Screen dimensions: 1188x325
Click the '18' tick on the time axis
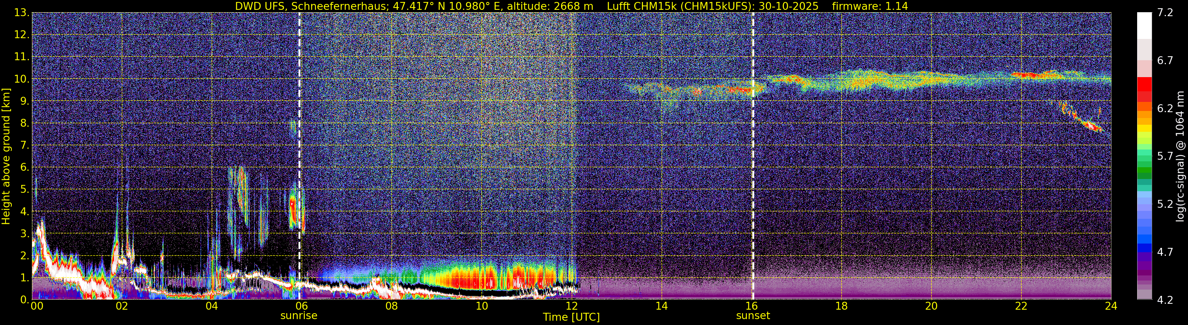pos(841,306)
